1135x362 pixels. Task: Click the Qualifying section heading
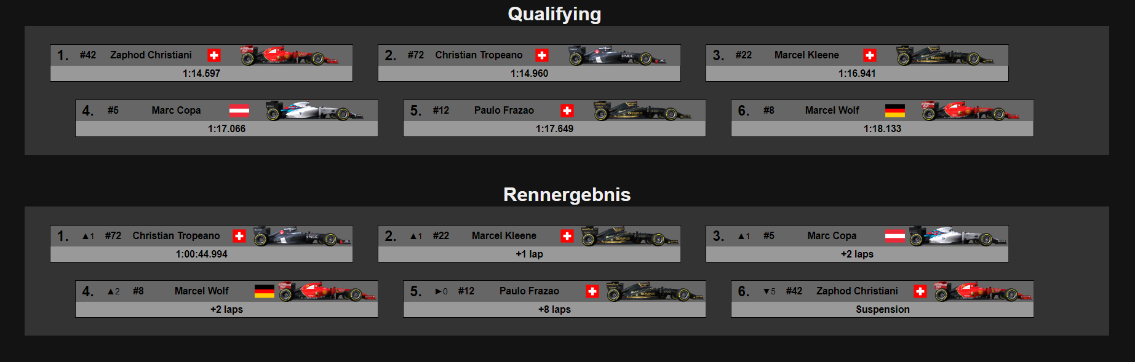554,14
